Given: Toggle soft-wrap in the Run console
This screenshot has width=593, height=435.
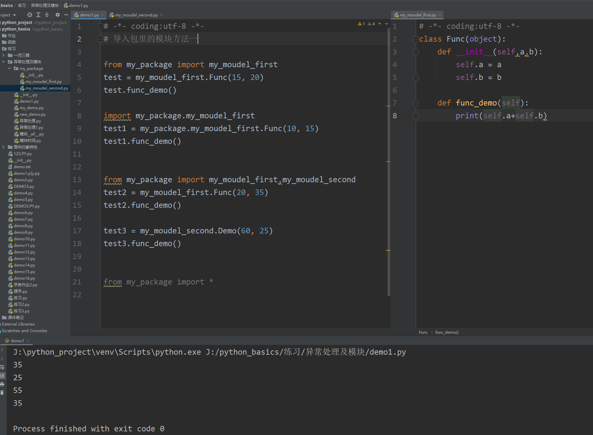Looking at the screenshot, I should point(2,367).
